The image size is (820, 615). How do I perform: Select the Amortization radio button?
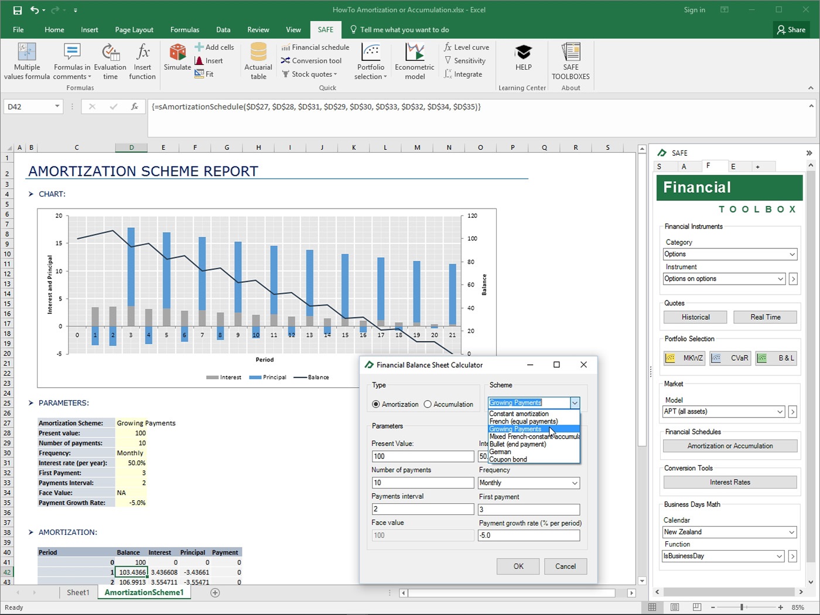click(376, 404)
